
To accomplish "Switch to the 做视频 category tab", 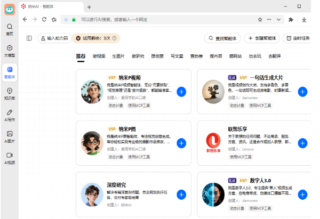I will 99,56.
